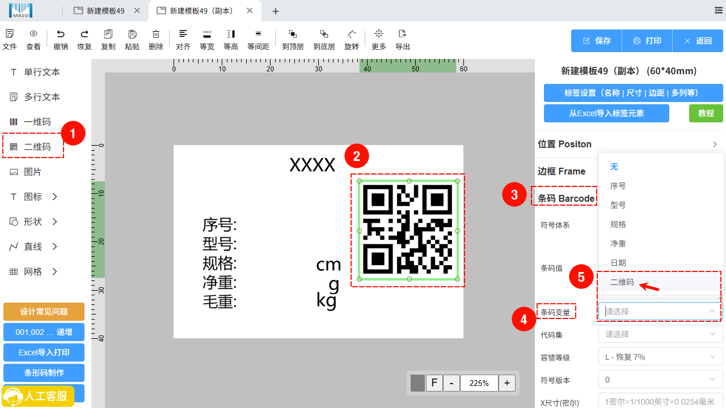Click 从Excel导入标签元素 button

tap(606, 113)
